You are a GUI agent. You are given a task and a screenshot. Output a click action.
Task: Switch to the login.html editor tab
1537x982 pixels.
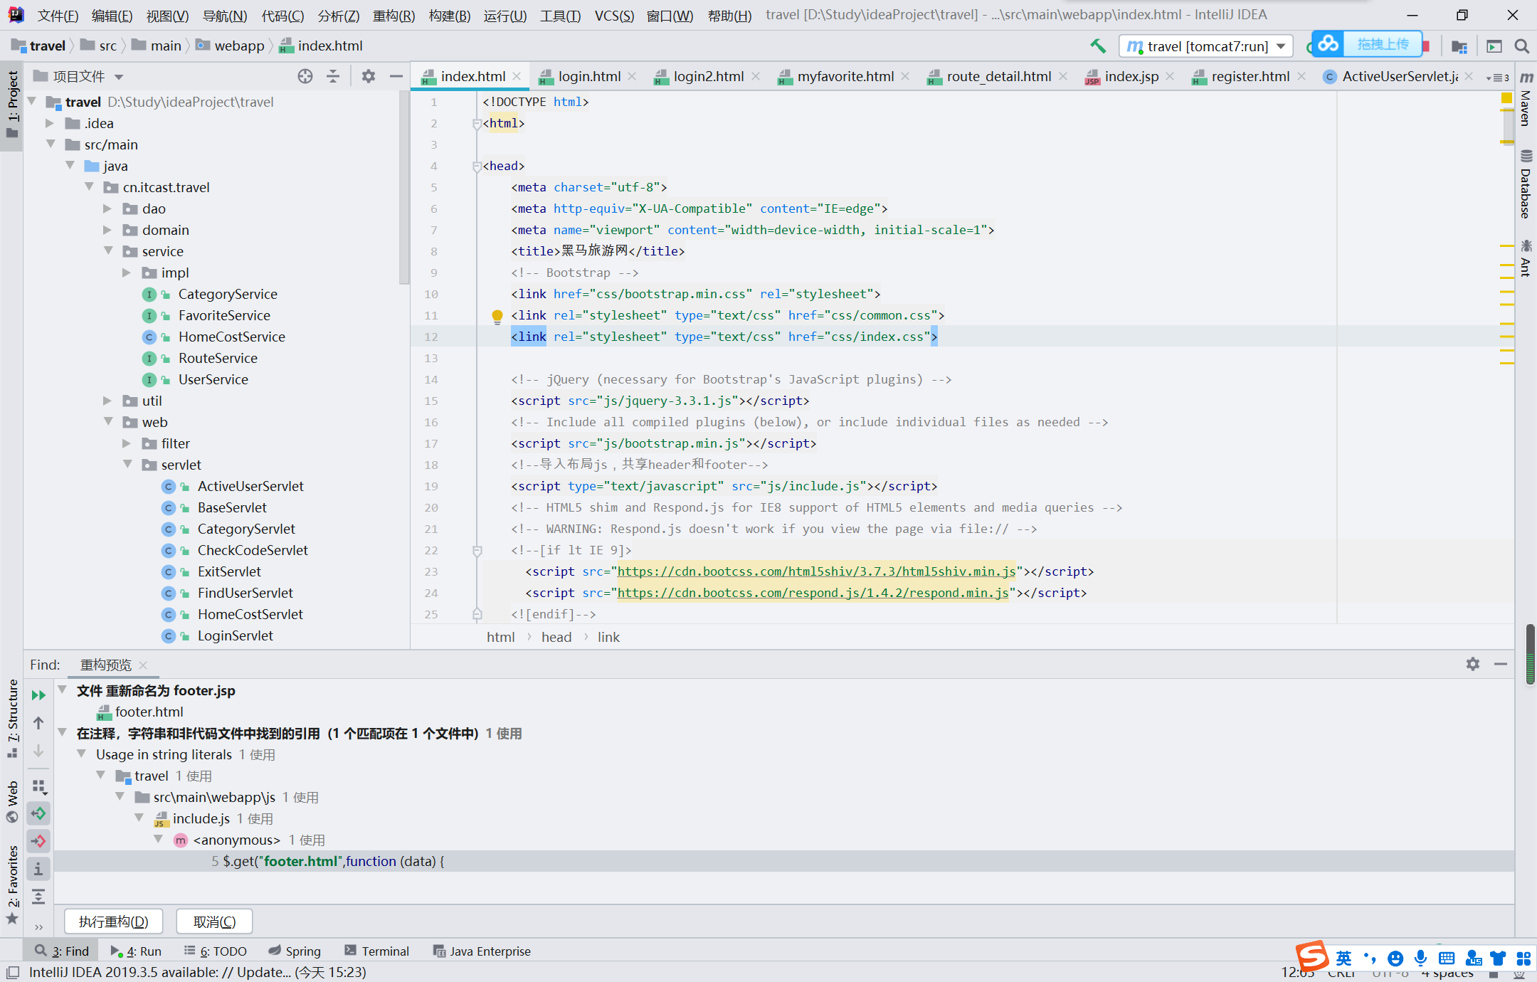tap(588, 76)
